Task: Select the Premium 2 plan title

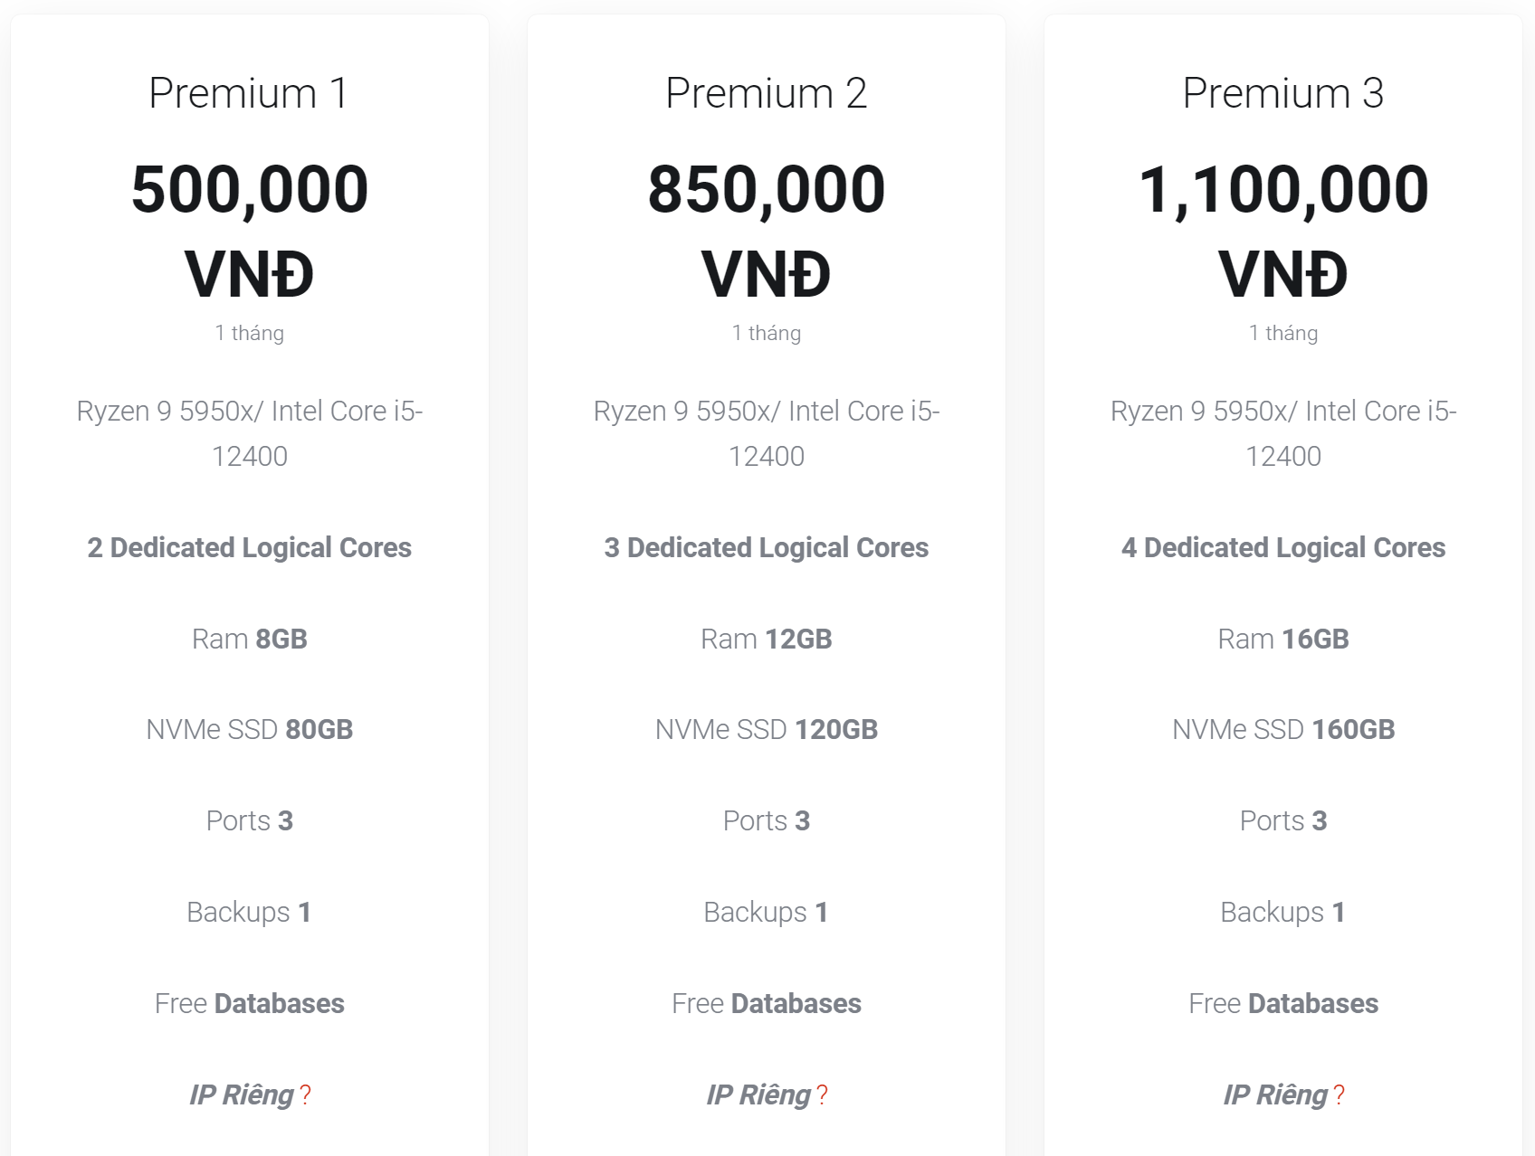Action: click(766, 93)
